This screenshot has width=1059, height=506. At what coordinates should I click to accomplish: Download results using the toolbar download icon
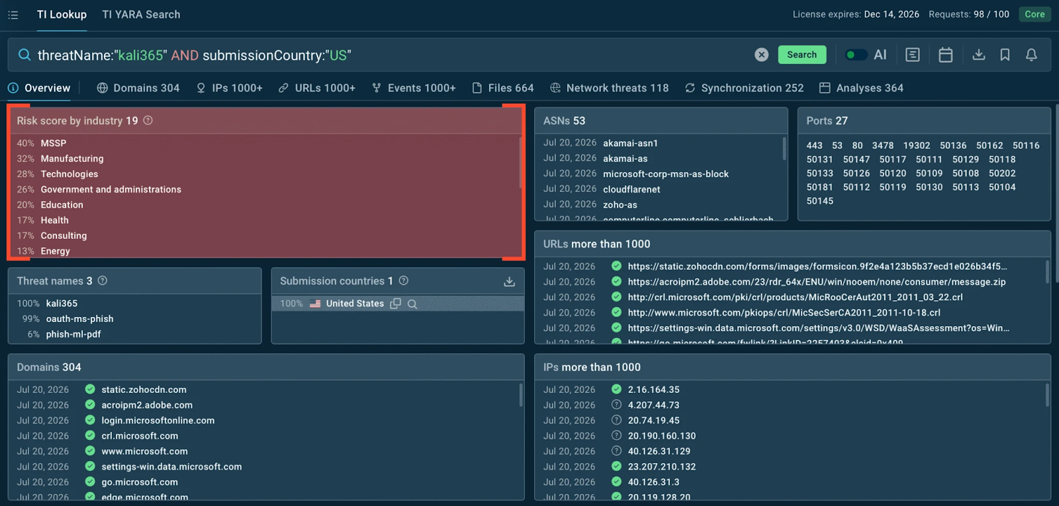[979, 55]
